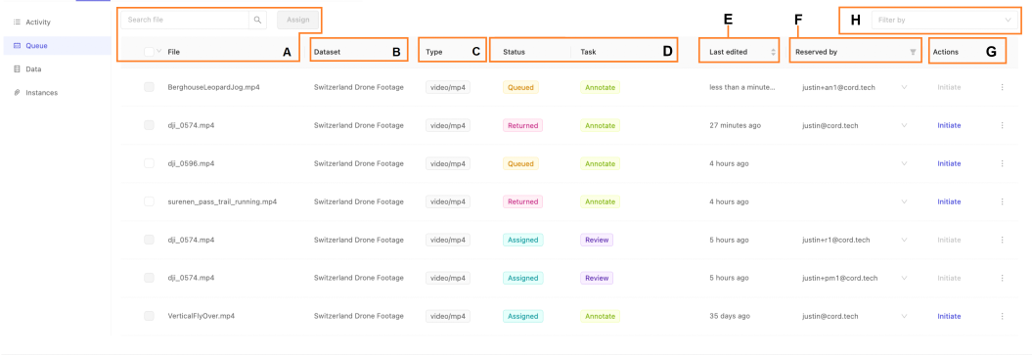Click 'less than a minute...' timestamp
Viewport: 1032px width, 355px height.
[x=742, y=87]
